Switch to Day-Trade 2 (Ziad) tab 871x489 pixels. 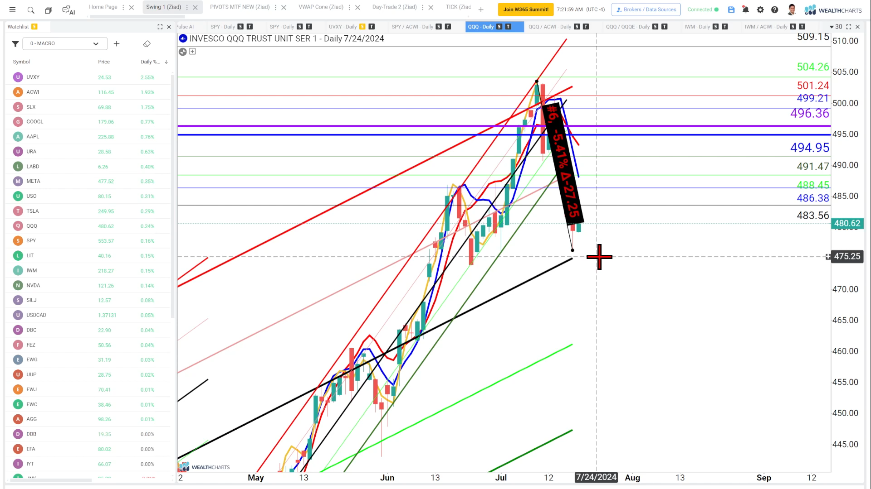[x=394, y=7]
